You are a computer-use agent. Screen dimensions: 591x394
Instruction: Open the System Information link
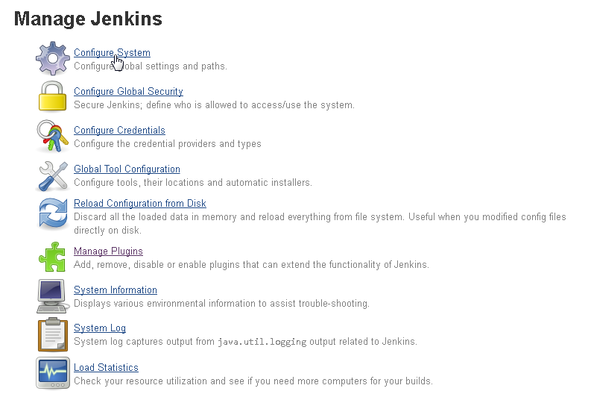pos(116,290)
